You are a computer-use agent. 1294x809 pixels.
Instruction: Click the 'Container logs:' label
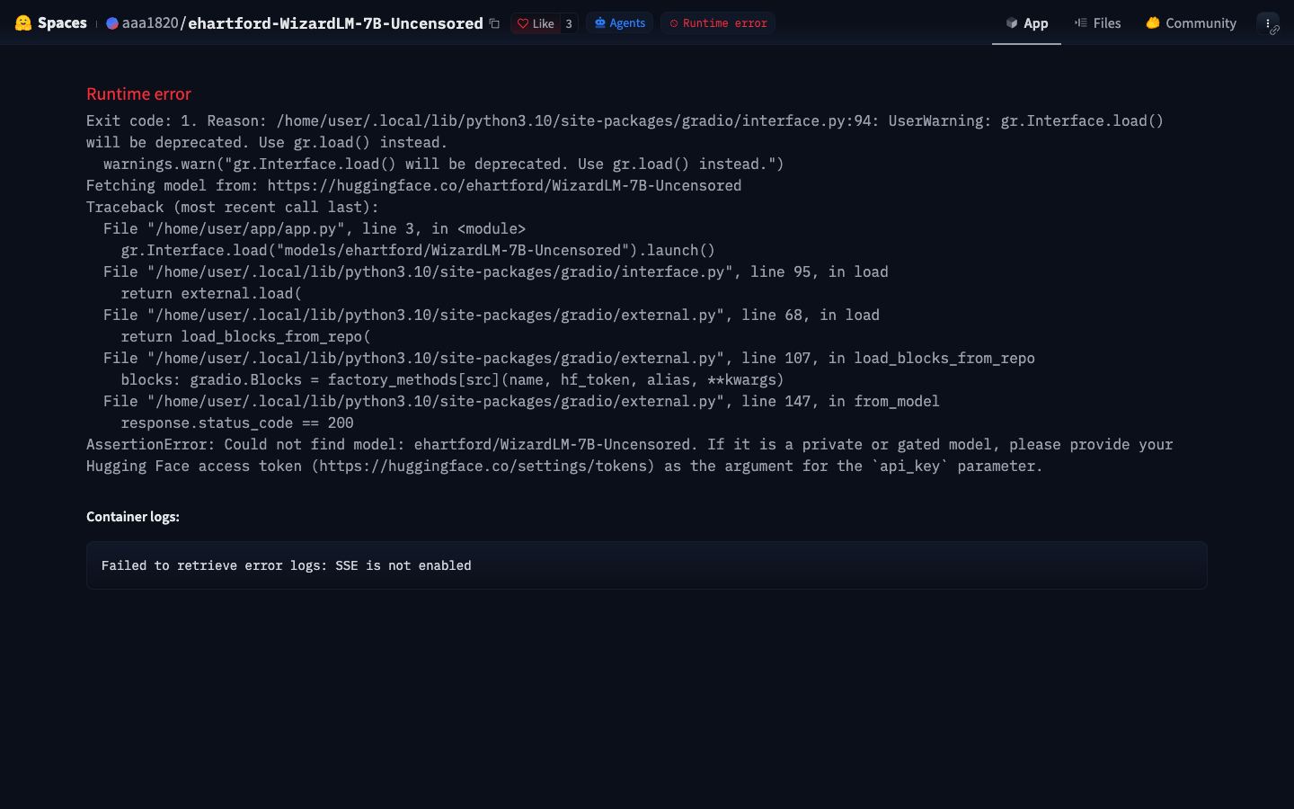[133, 517]
